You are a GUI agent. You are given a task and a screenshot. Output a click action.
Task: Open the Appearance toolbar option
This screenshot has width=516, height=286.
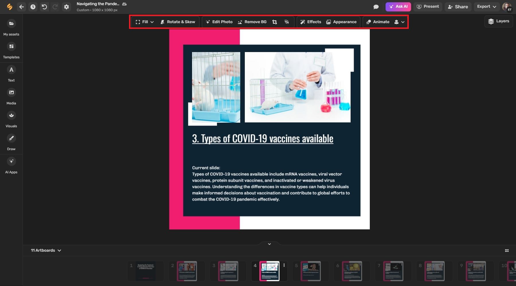pos(341,22)
